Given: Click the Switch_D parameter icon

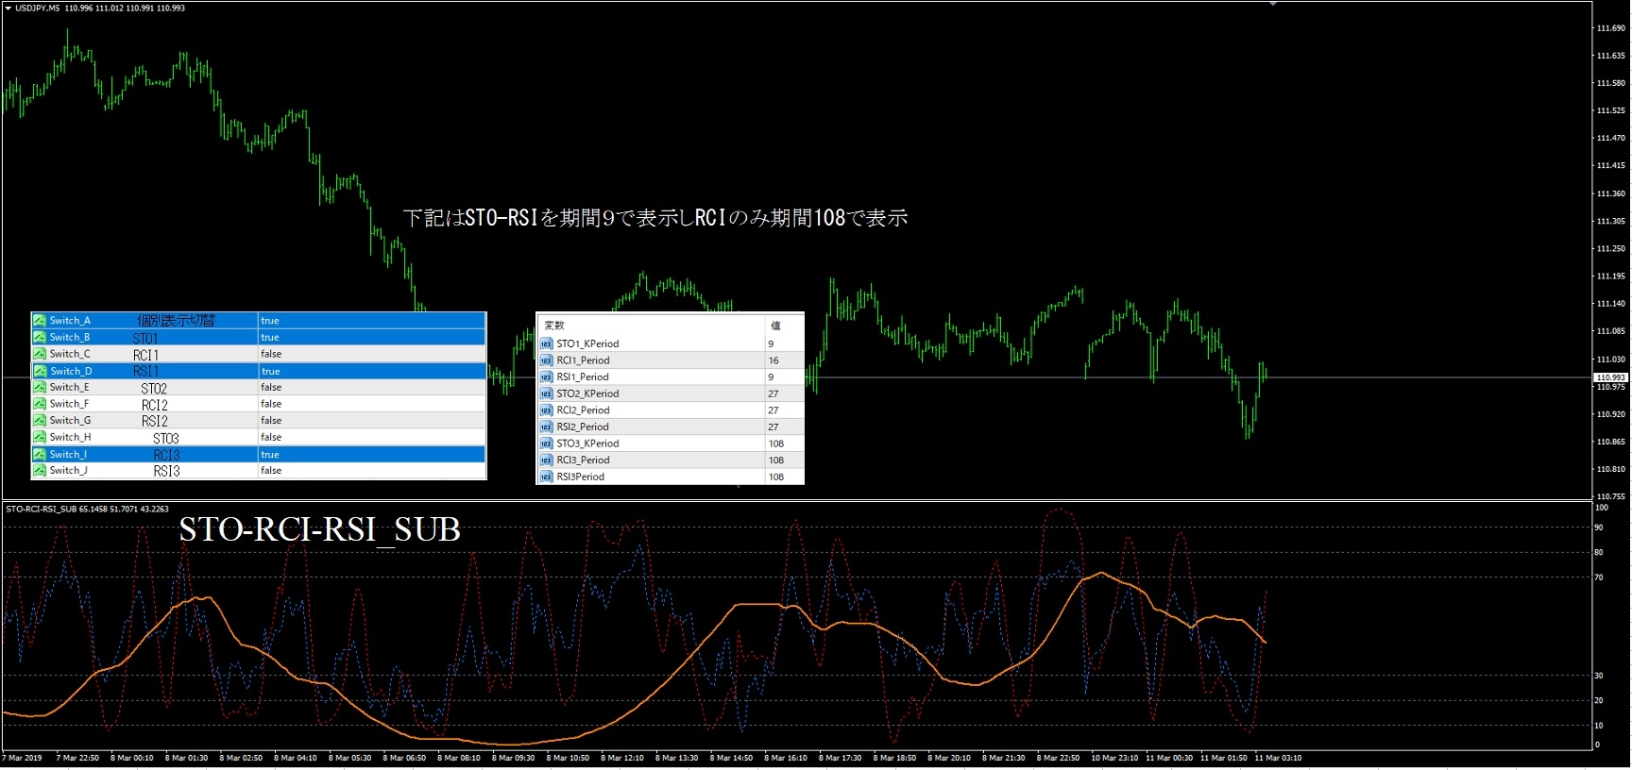Looking at the screenshot, I should coord(40,371).
